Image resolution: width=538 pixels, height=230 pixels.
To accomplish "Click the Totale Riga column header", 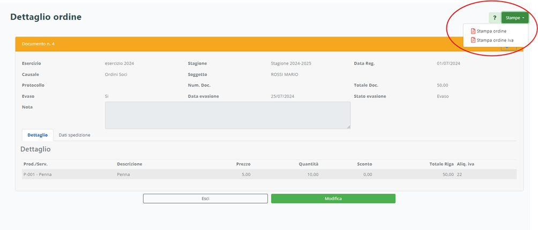I will [440, 164].
